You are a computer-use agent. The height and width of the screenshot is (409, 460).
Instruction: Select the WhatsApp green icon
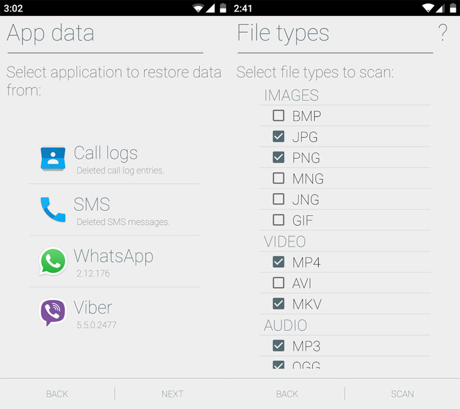53,261
